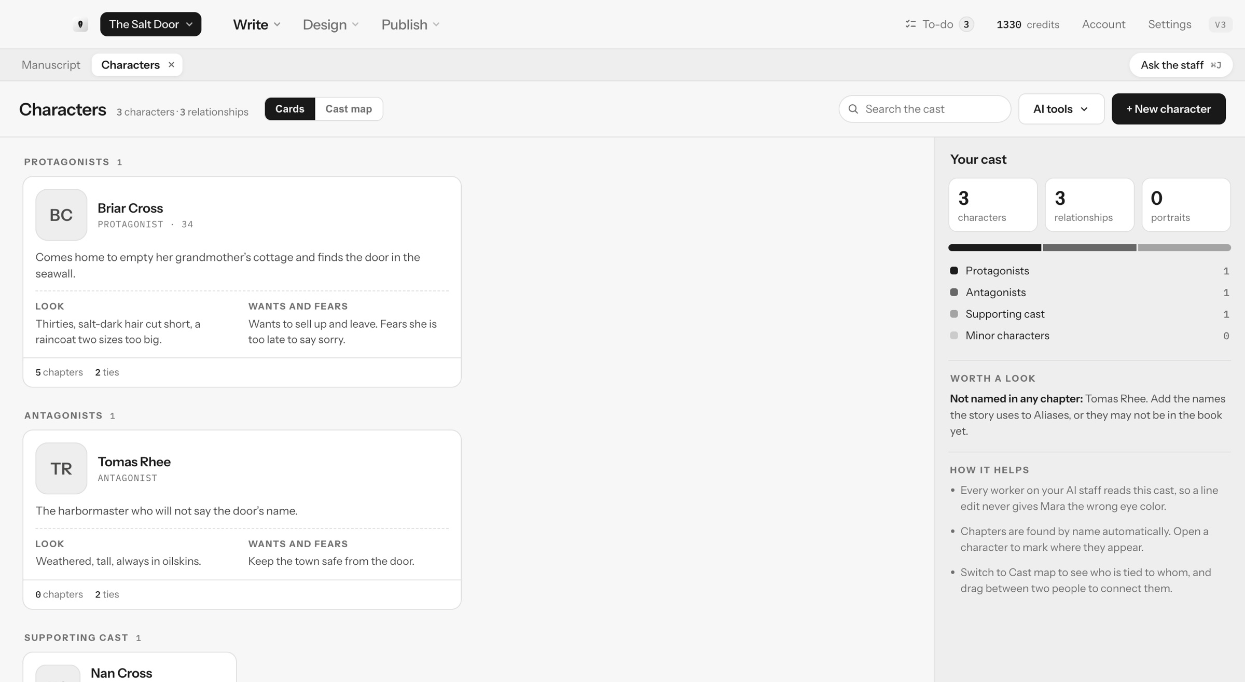The width and height of the screenshot is (1245, 682).
Task: Open Nan Cross character card
Action: click(130, 667)
